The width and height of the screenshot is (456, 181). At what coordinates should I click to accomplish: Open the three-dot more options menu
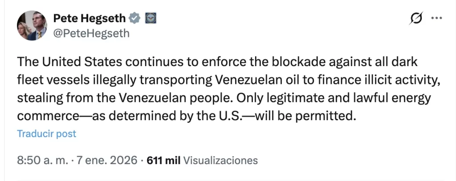[x=437, y=18]
